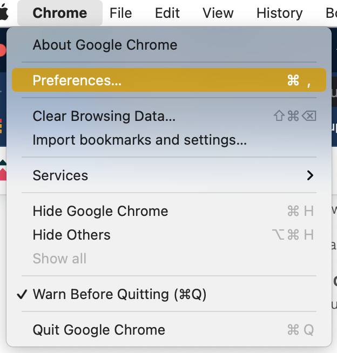Select Hide Others
The height and width of the screenshot is (353, 337).
pyautogui.click(x=169, y=235)
